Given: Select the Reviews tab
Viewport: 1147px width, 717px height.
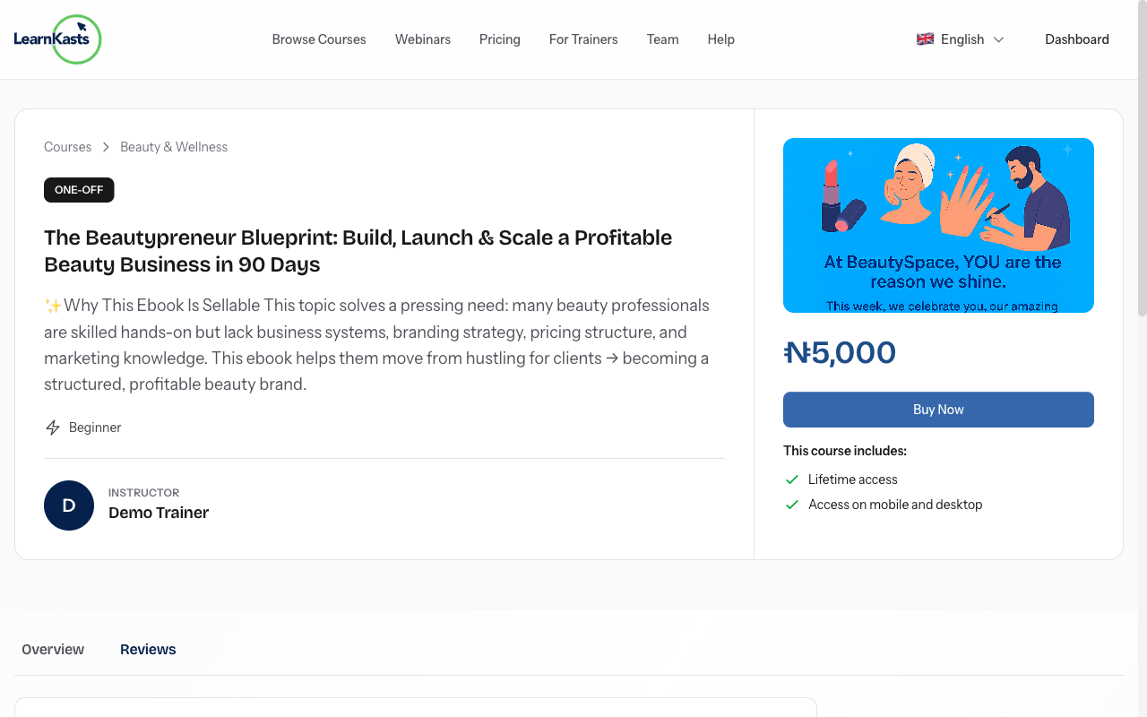Looking at the screenshot, I should click(x=148, y=649).
